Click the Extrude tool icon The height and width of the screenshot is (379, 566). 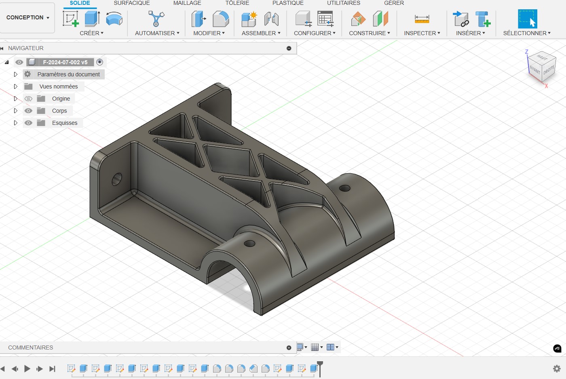click(92, 19)
